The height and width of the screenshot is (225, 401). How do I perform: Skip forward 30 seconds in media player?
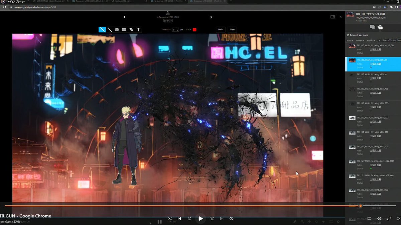[212, 219]
